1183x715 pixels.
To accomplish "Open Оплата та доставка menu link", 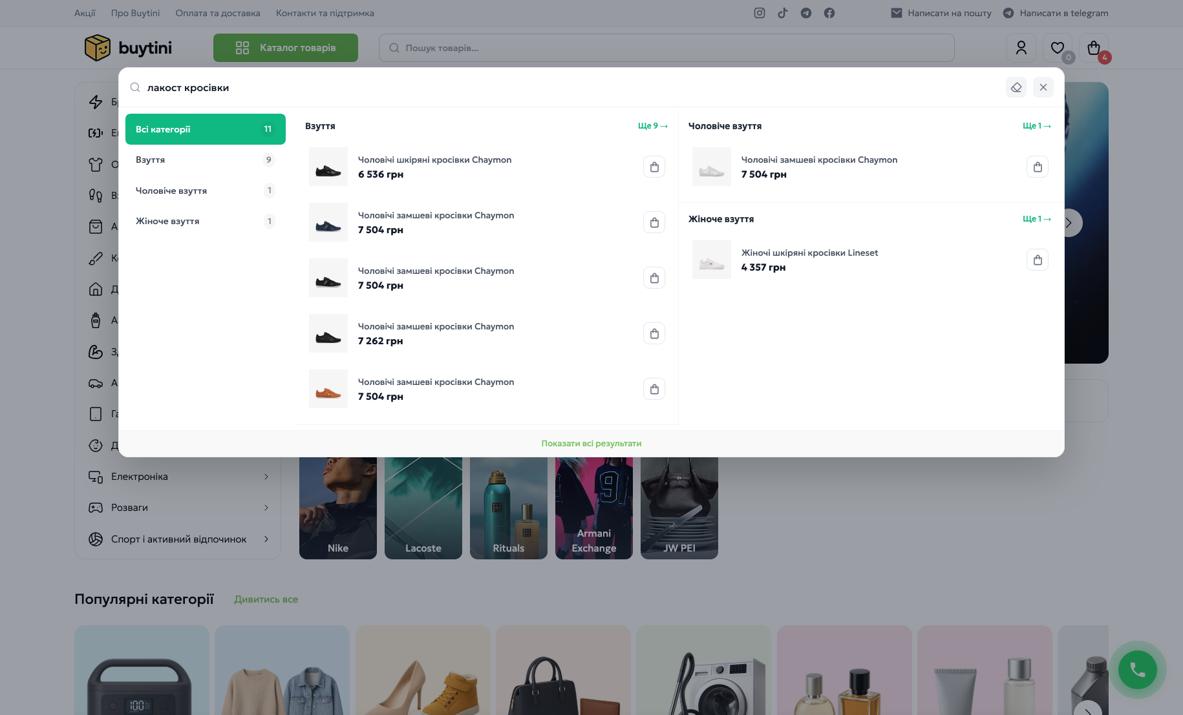I will pos(218,13).
